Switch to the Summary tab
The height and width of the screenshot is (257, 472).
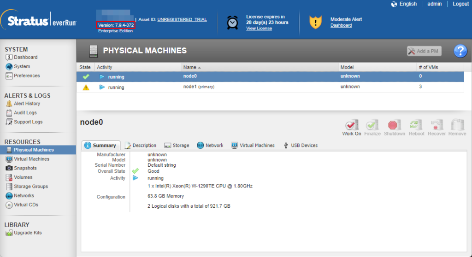101,146
